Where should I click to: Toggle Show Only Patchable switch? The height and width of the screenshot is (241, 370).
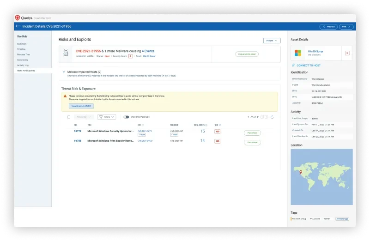[x=126, y=117]
